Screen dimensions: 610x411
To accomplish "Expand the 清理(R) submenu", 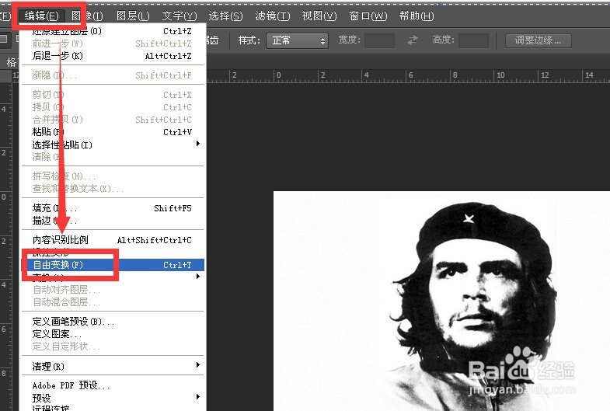I will click(113, 366).
